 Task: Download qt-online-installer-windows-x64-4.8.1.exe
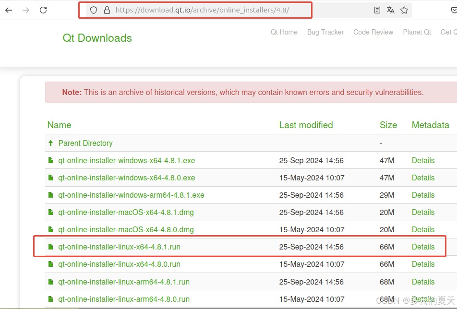click(127, 160)
